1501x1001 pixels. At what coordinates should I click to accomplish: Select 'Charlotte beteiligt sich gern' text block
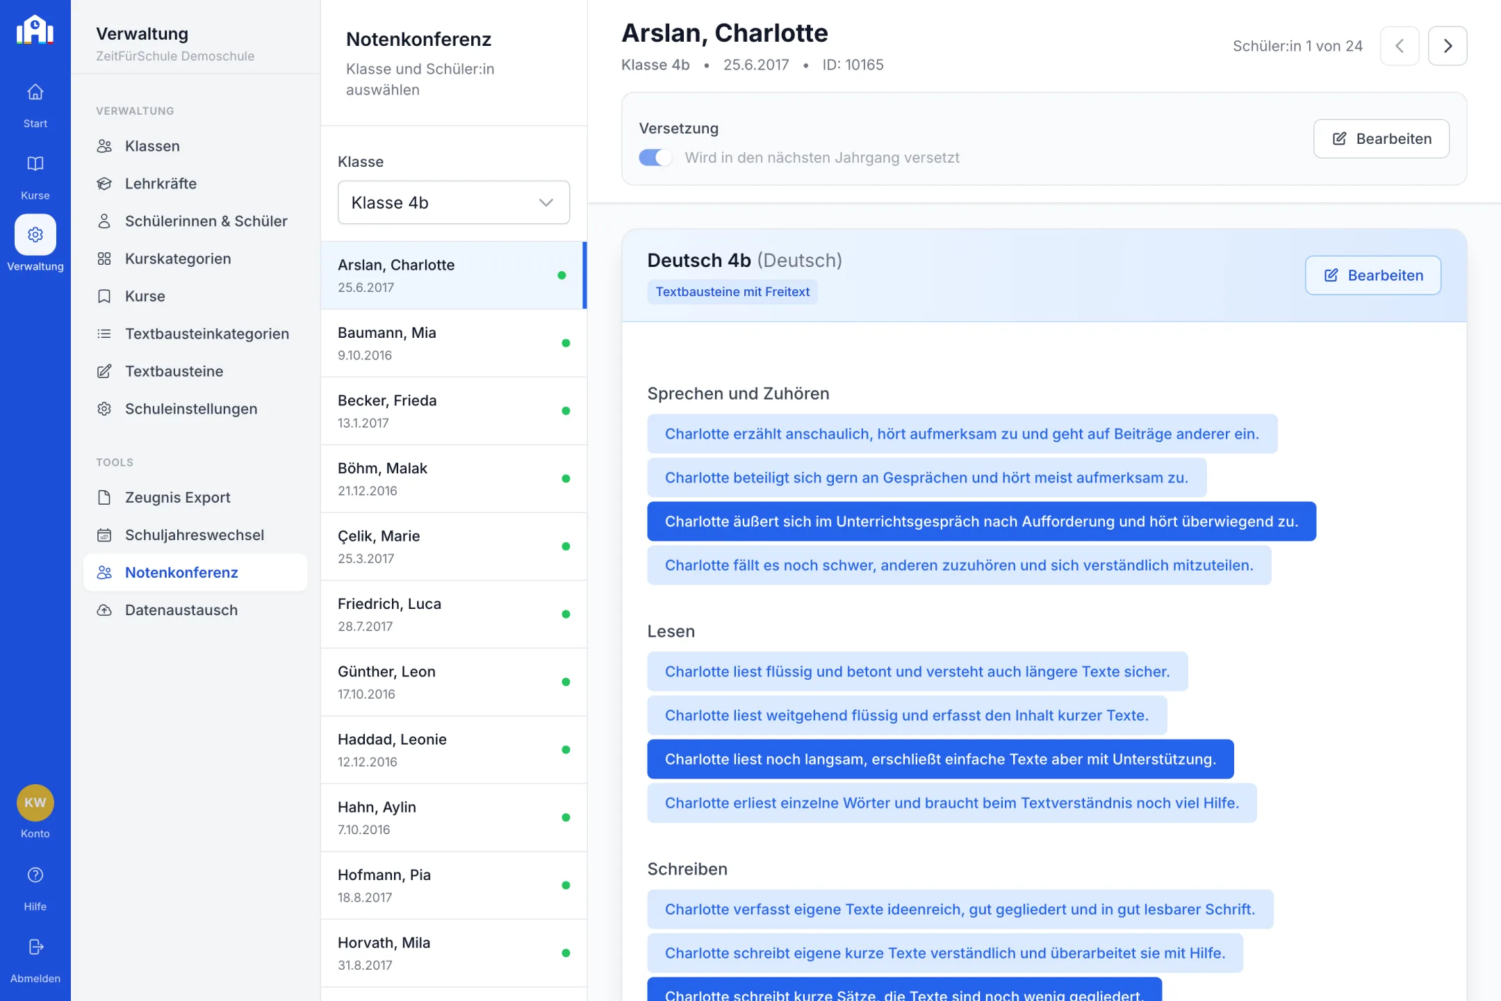[926, 478]
